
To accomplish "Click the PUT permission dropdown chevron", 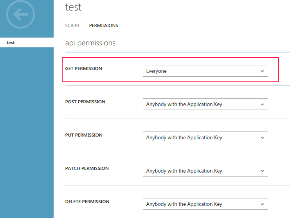I will click(x=262, y=138).
